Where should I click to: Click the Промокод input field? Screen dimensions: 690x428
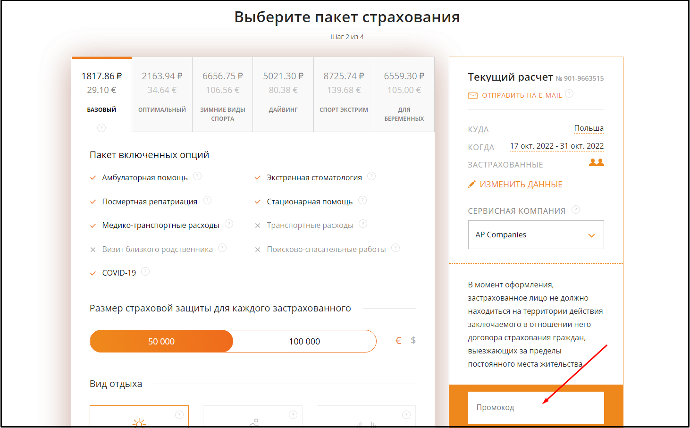point(536,408)
